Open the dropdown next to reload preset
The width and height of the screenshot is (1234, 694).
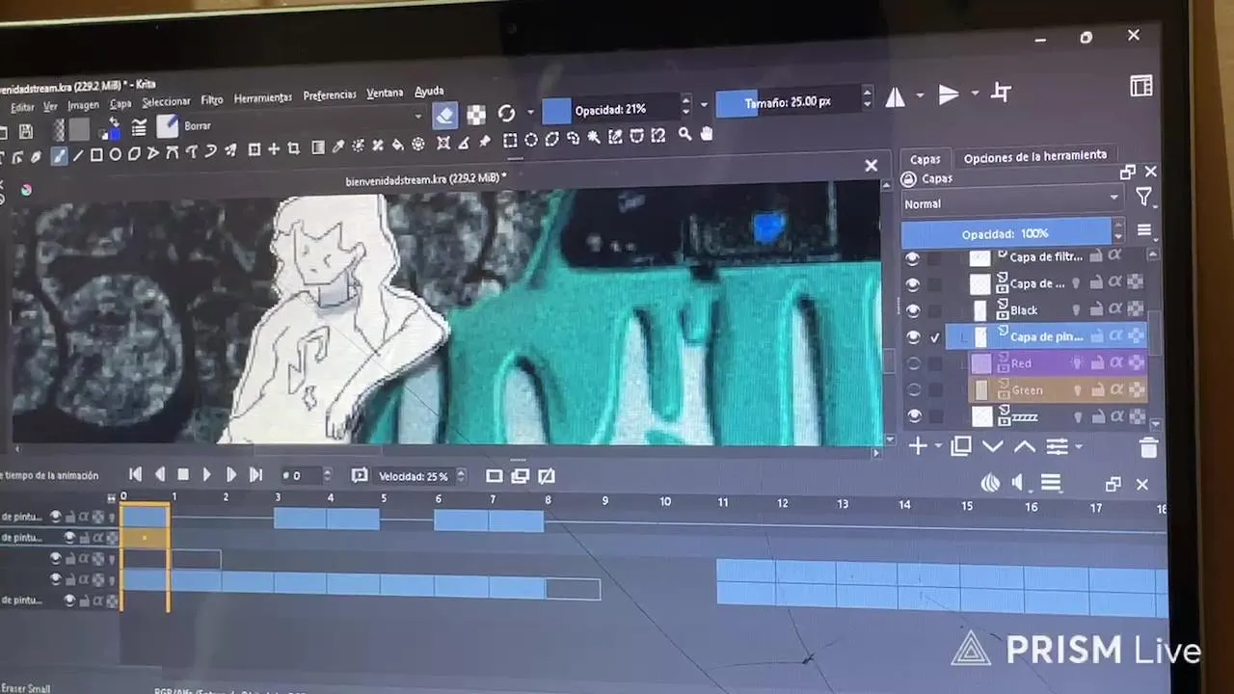[529, 113]
